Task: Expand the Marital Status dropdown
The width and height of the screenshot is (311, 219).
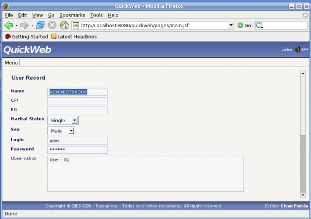Action: [x=63, y=120]
